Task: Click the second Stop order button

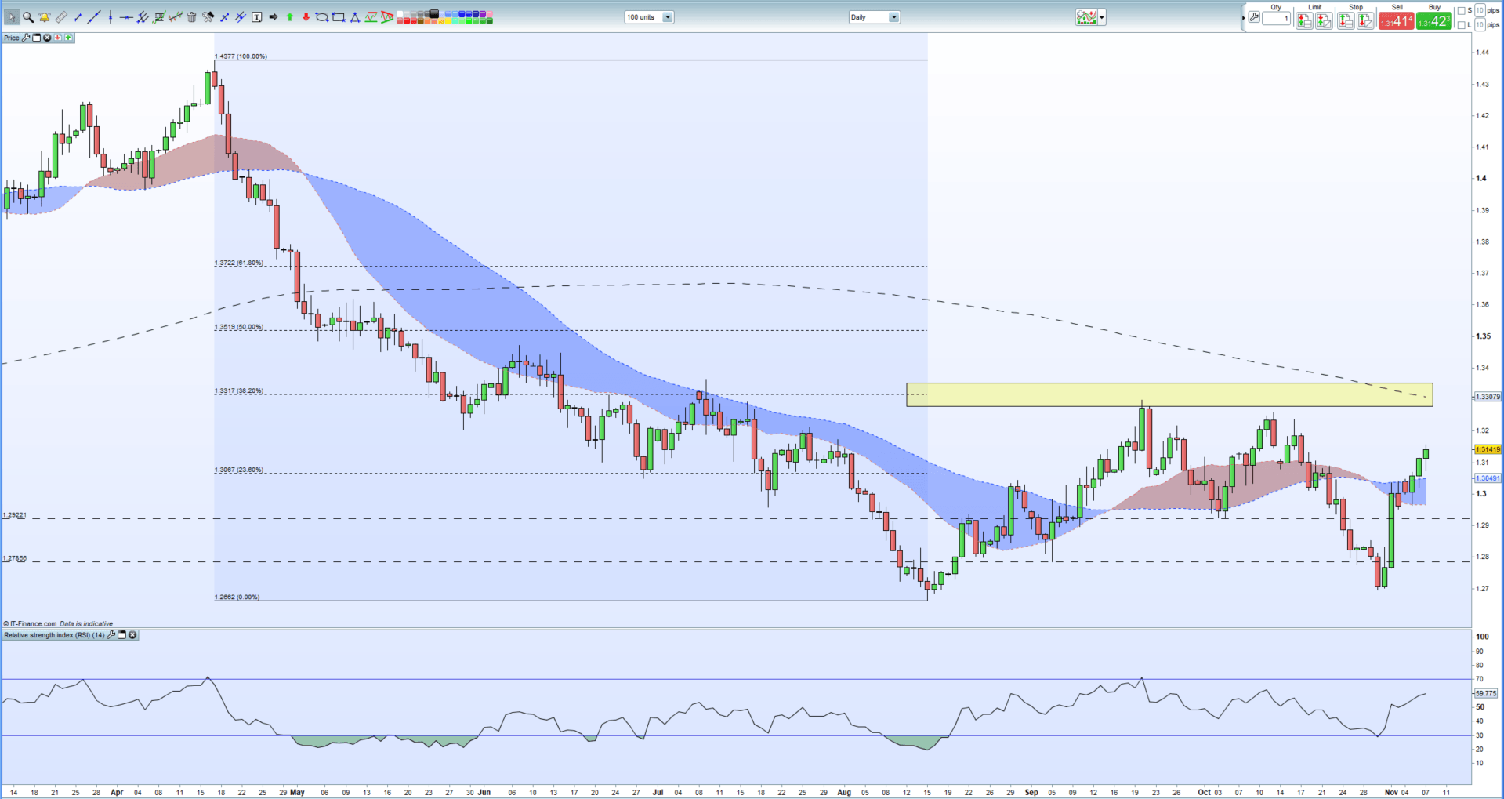Action: point(1365,20)
